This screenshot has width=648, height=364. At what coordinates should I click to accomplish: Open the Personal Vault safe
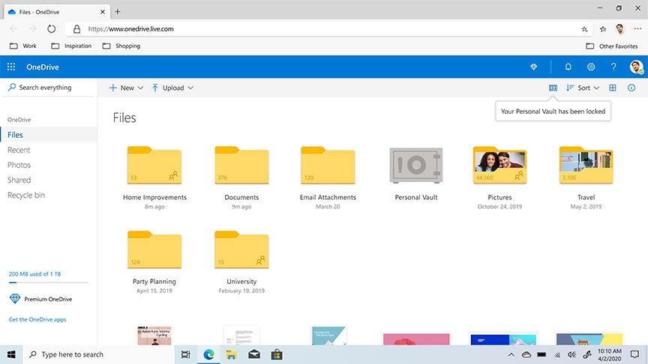tap(416, 166)
